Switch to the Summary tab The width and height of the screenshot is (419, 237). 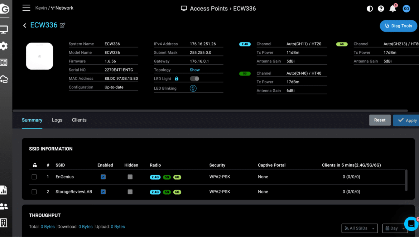tap(32, 120)
